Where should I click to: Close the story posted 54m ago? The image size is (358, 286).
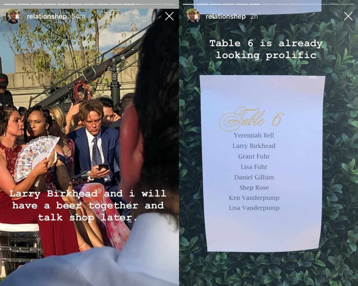169,16
